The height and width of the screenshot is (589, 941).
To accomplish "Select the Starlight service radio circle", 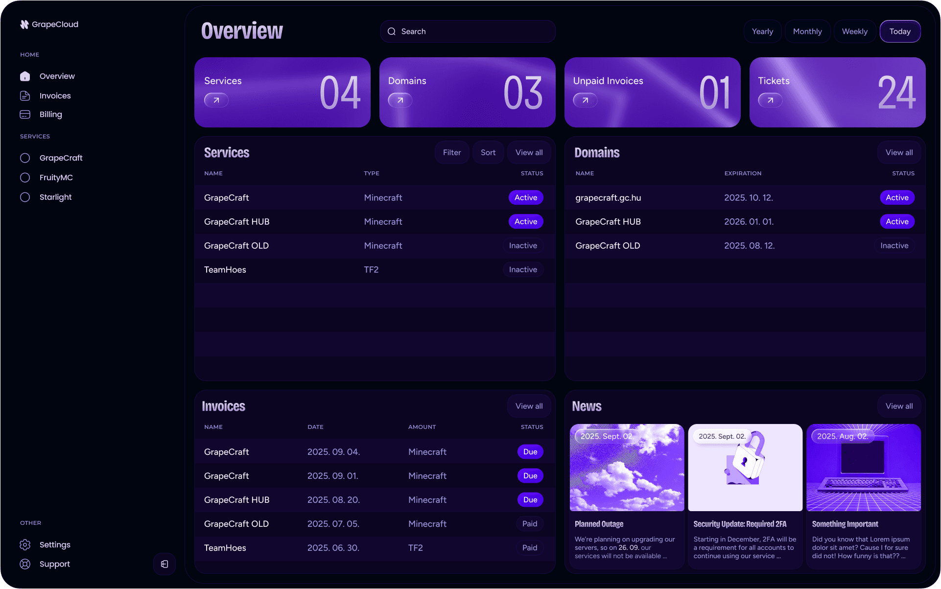I will coord(25,197).
